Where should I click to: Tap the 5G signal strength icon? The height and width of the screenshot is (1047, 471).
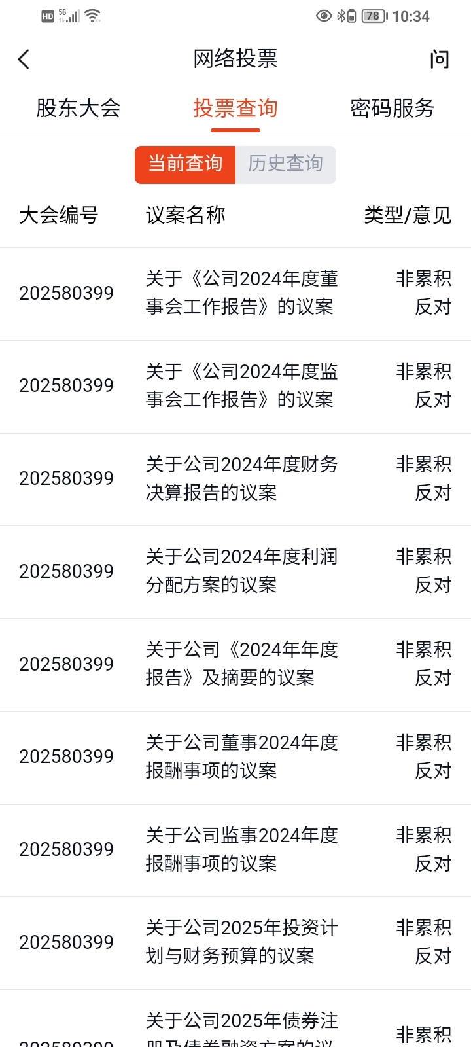69,16
